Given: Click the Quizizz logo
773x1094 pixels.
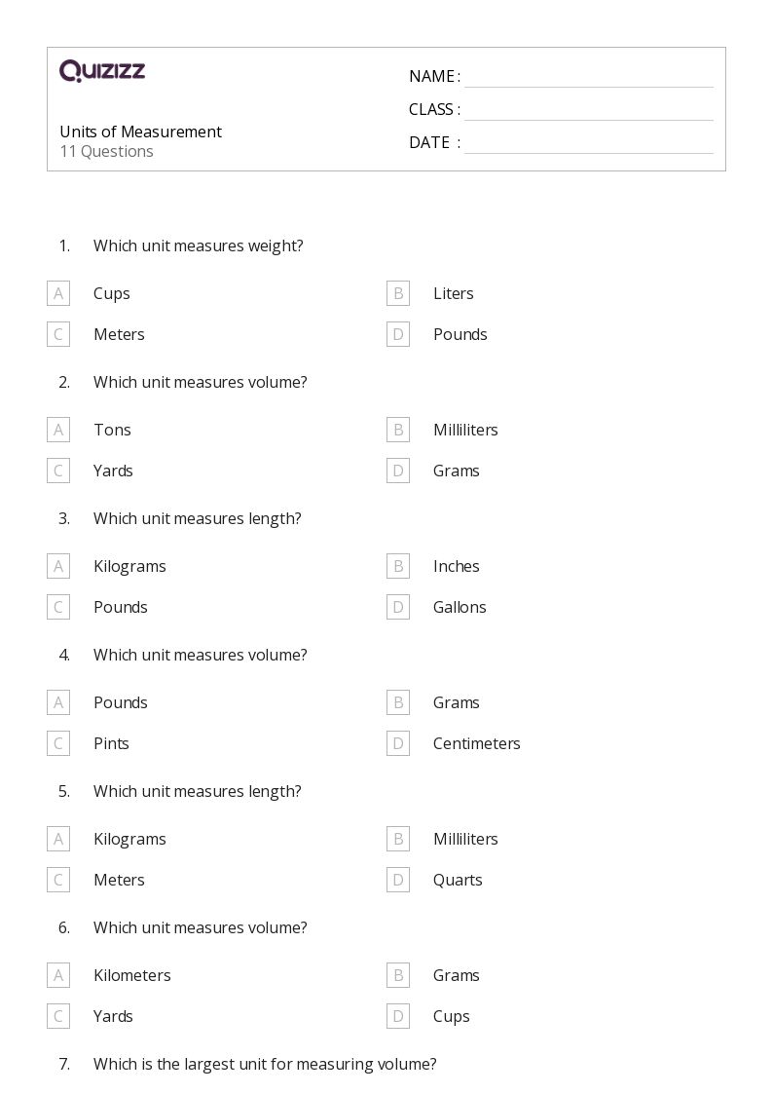Looking at the screenshot, I should point(102,70).
